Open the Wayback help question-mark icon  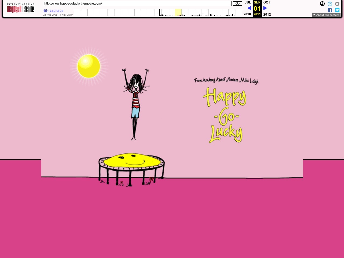330,4
